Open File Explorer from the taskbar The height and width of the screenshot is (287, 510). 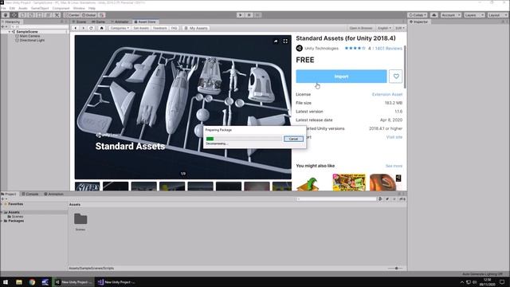point(19,282)
